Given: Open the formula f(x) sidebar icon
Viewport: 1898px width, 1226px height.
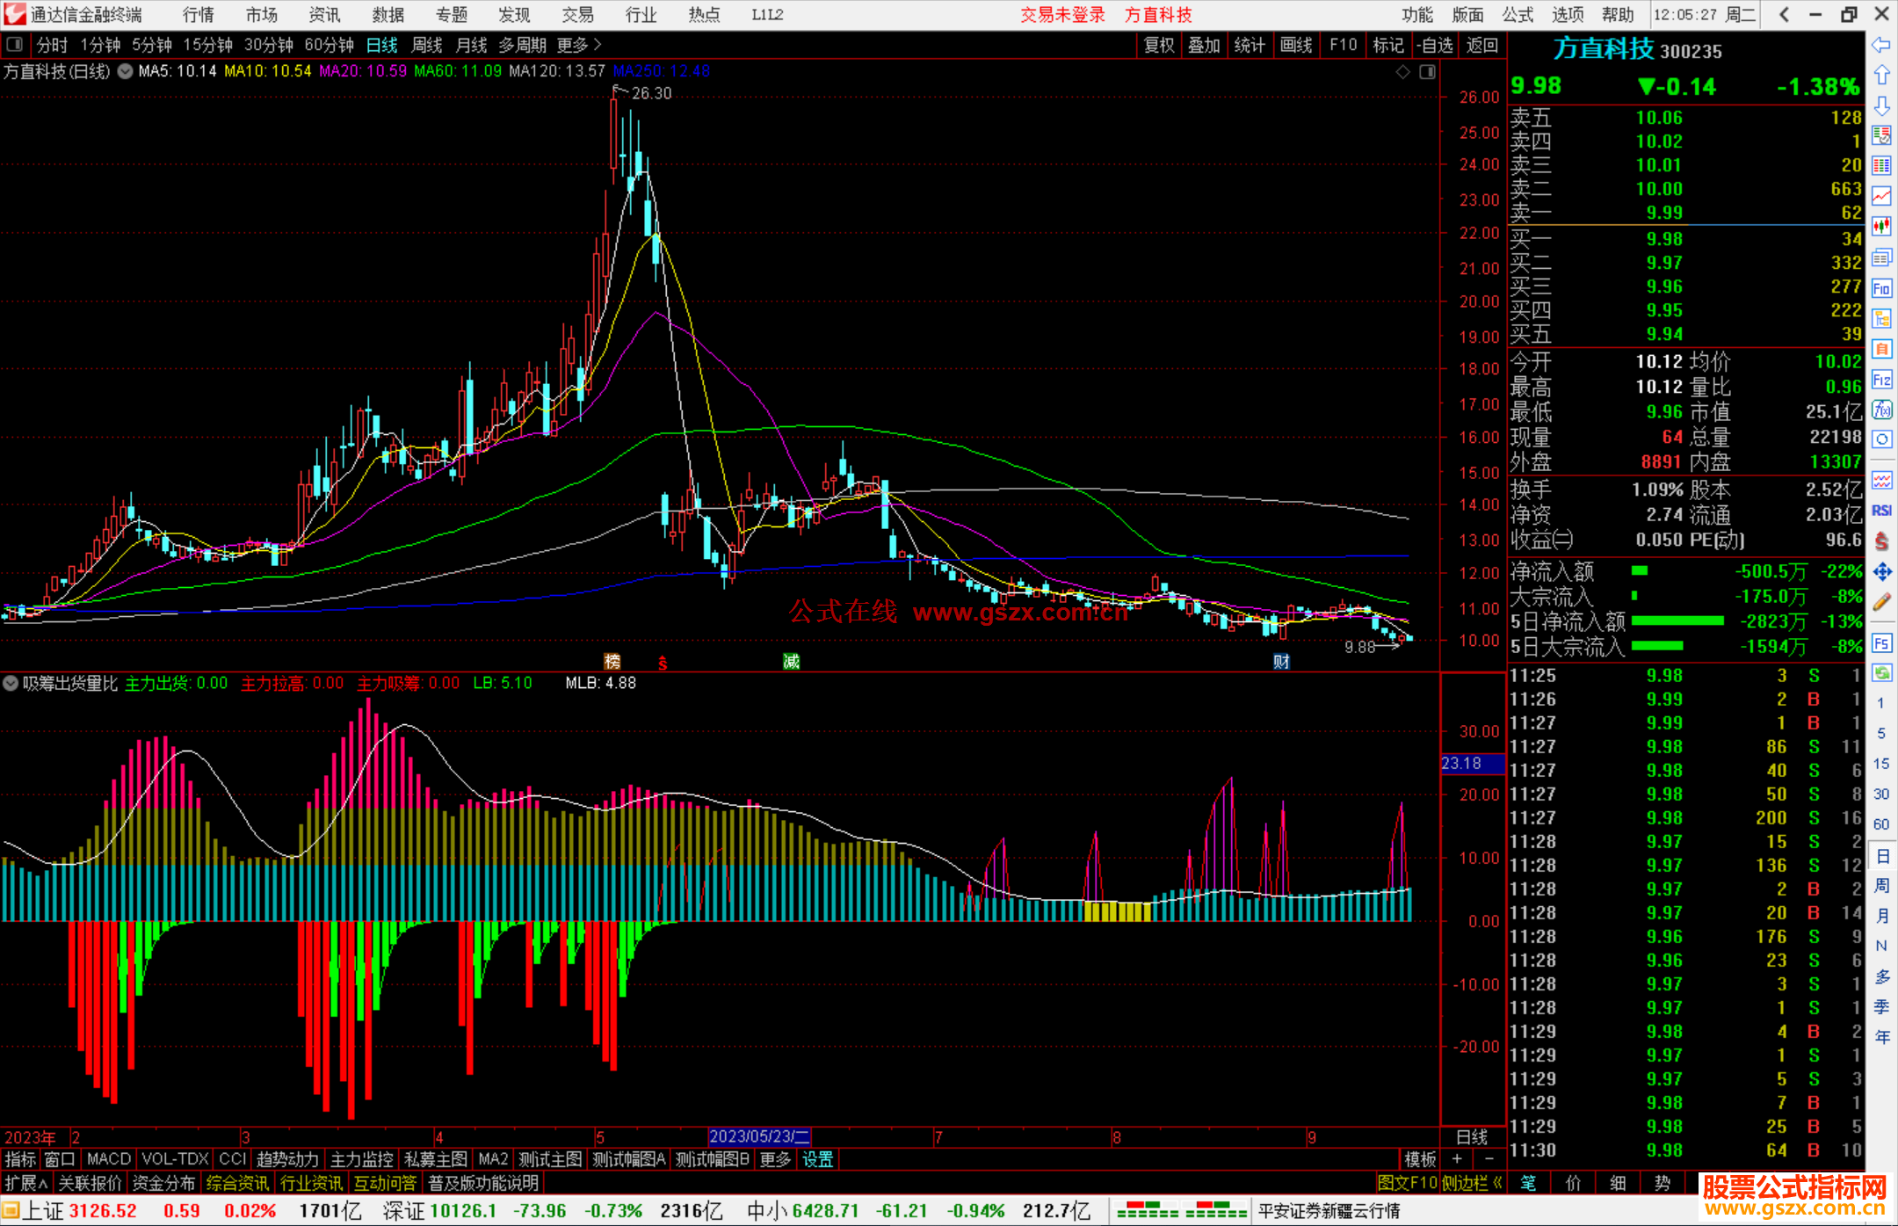Looking at the screenshot, I should [1881, 410].
